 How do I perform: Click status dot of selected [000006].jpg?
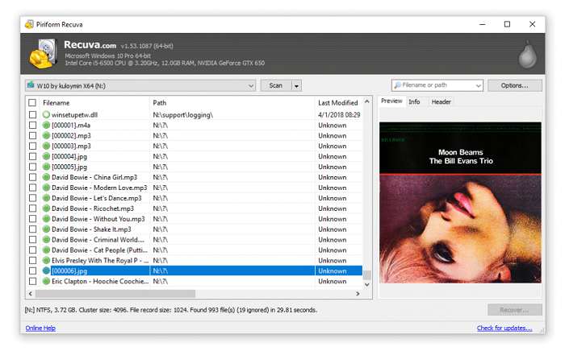click(x=46, y=270)
